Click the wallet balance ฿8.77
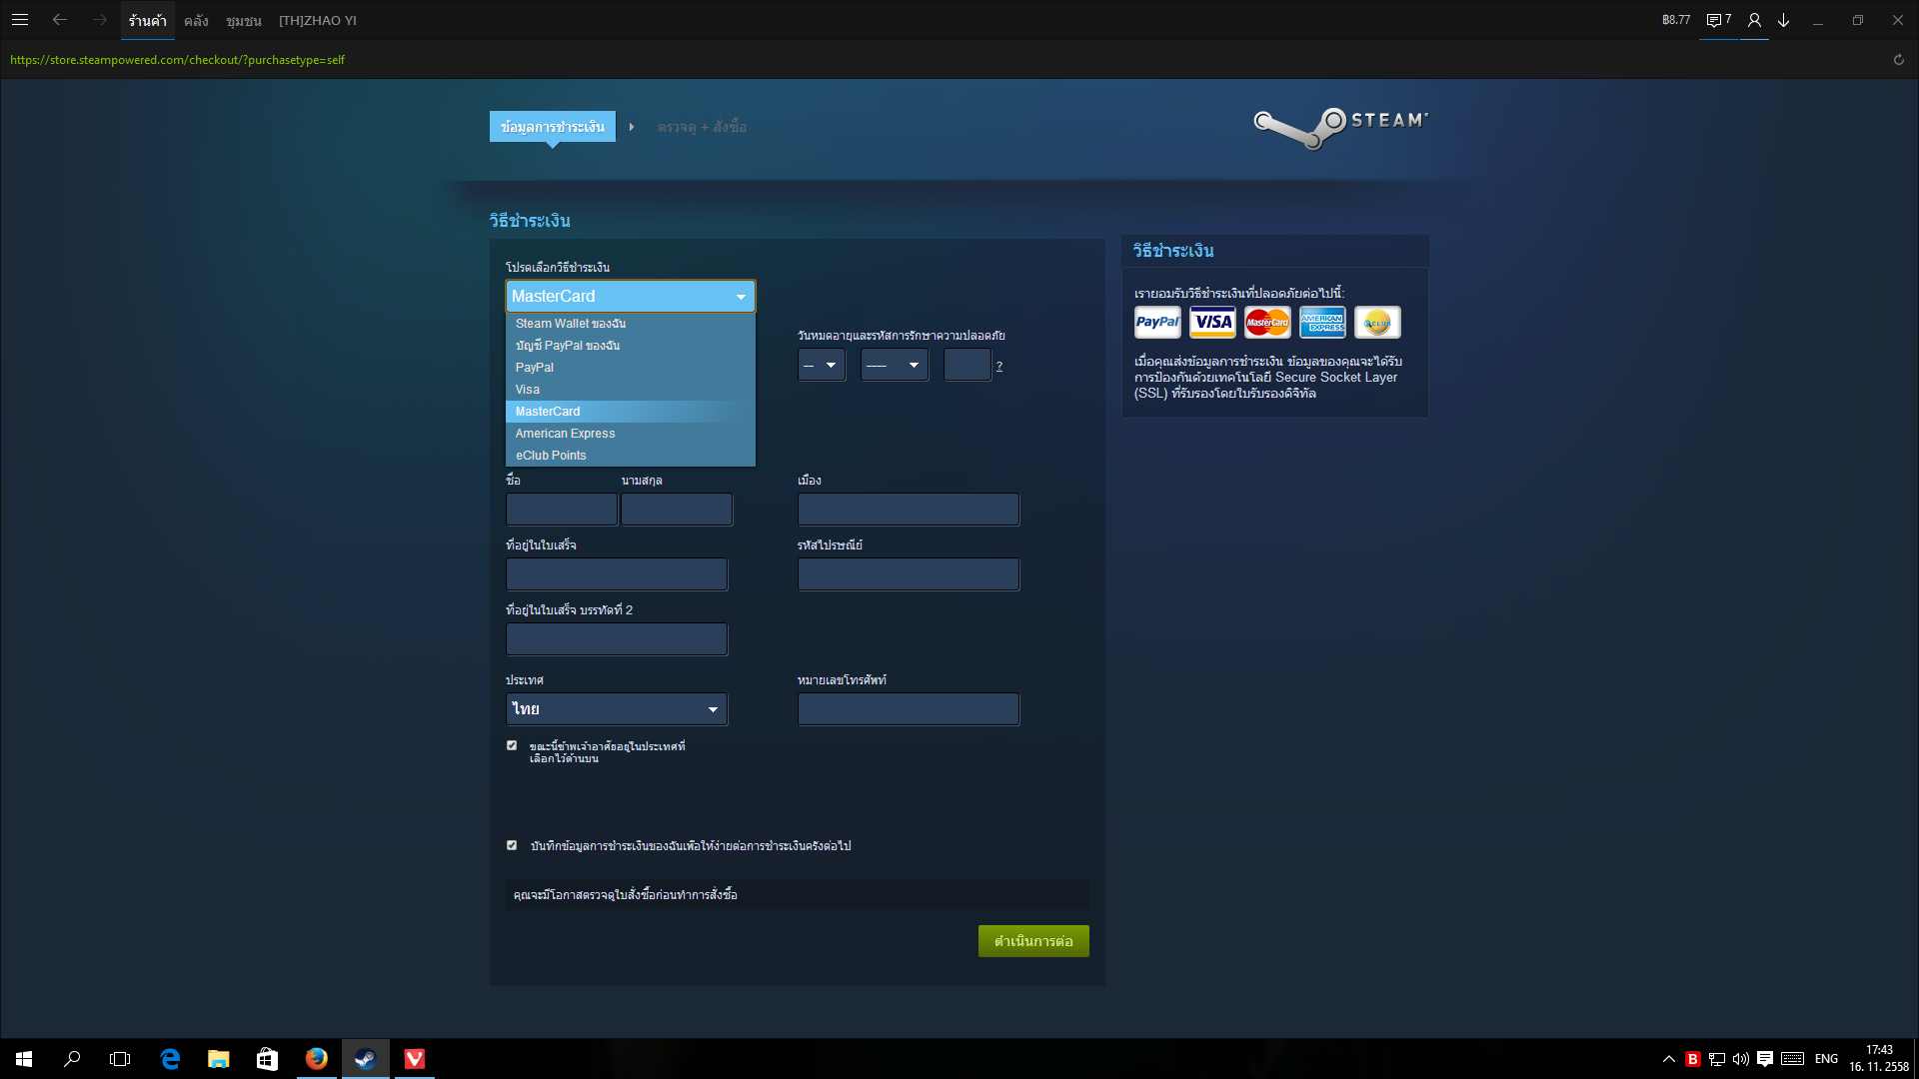 [x=1676, y=20]
